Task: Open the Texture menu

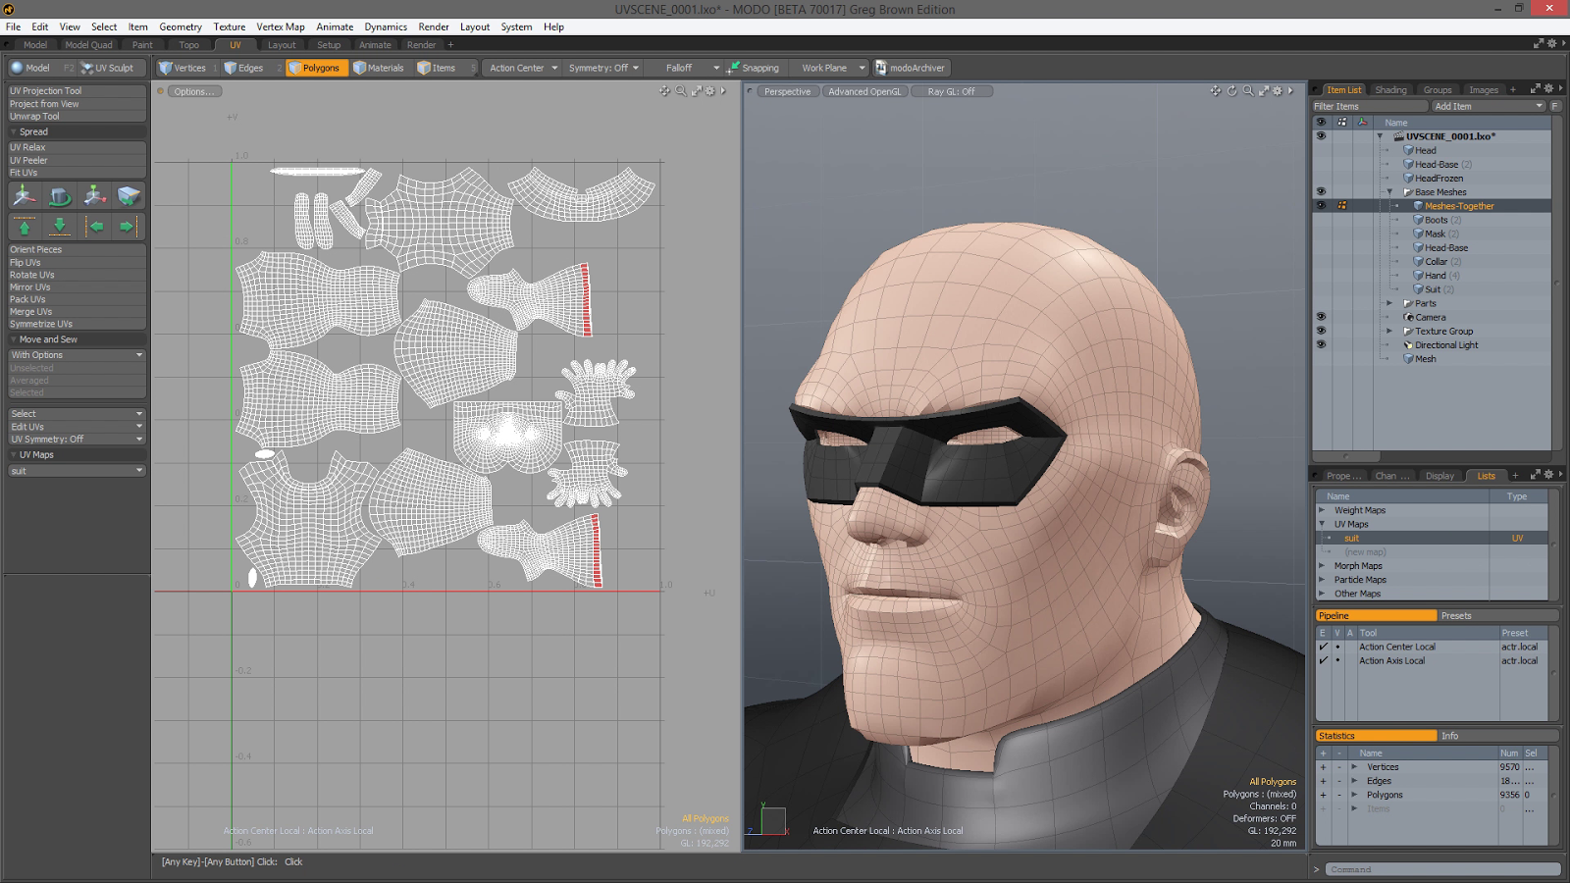Action: pyautogui.click(x=229, y=26)
